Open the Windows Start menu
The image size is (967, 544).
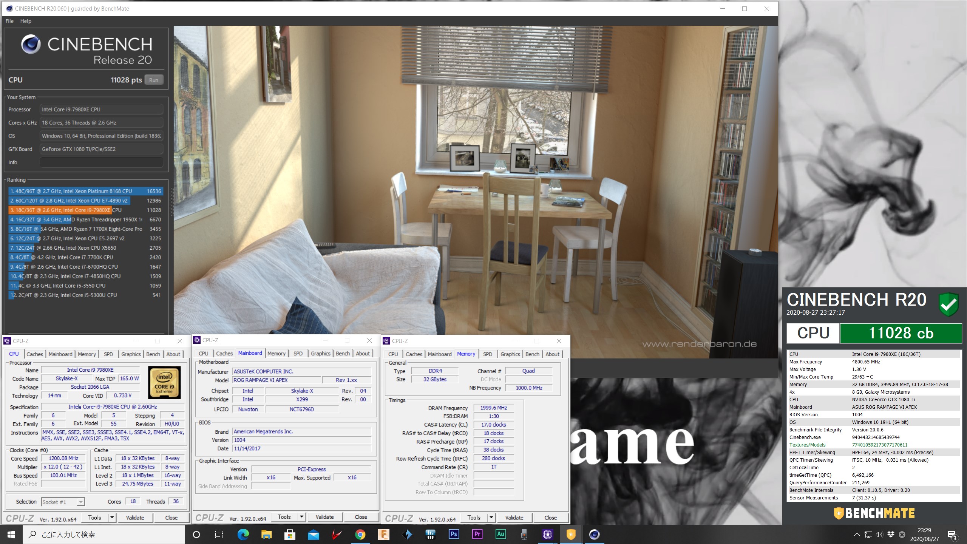(x=11, y=535)
